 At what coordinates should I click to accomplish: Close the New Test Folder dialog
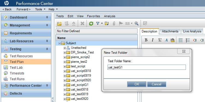(183, 51)
